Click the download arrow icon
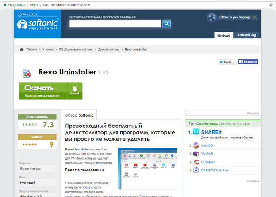 coord(75,90)
